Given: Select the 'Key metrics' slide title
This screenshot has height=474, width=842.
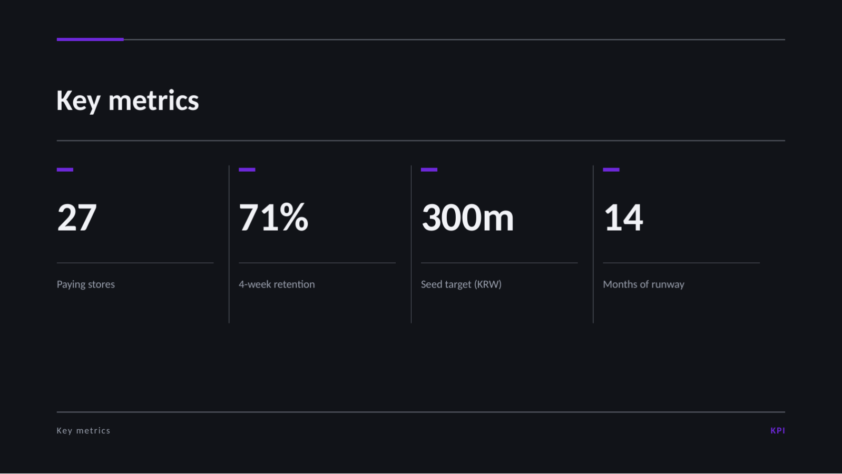Looking at the screenshot, I should click(x=128, y=101).
